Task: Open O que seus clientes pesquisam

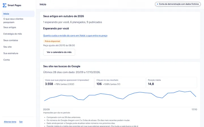Action: click(x=18, y=21)
